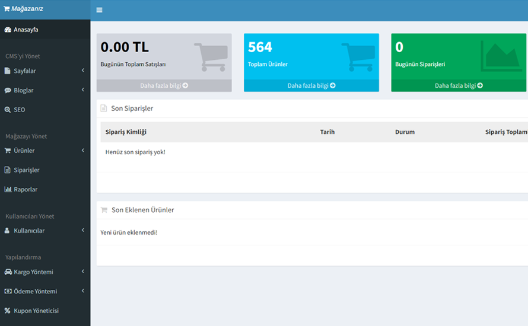Screen dimensions: 528x326
Task: Open the Siparişler menu item
Action: pos(45,170)
